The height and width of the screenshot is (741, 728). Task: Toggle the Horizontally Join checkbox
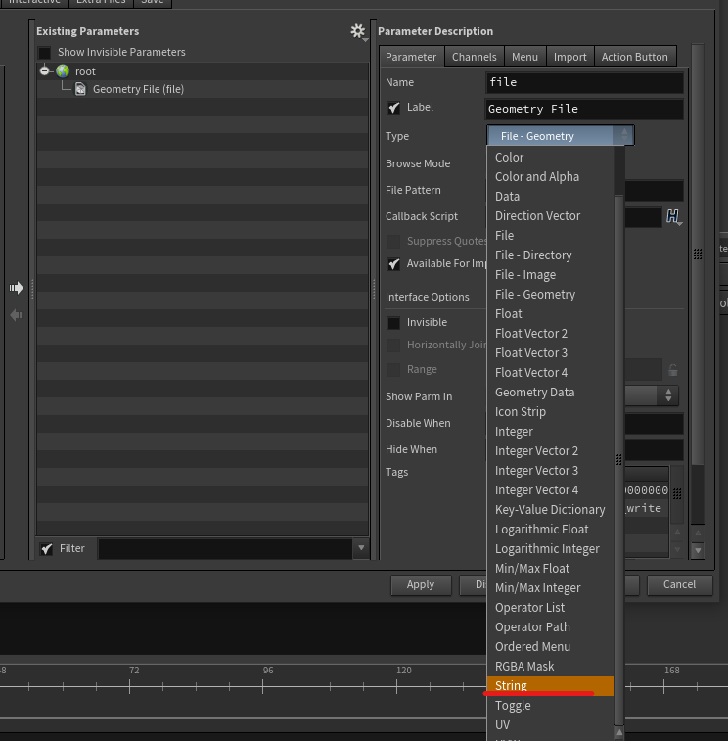click(x=393, y=345)
